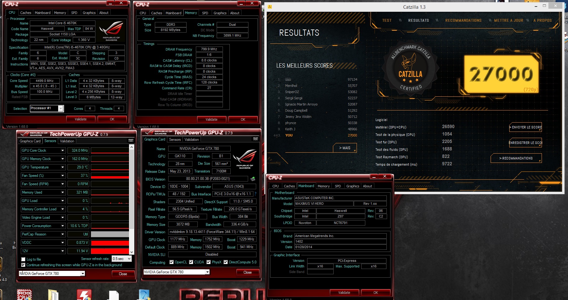Image resolution: width=568 pixels, height=300 pixels.
Task: Toggle the DirectCompute 5.0 checkbox
Action: pyautogui.click(x=225, y=262)
